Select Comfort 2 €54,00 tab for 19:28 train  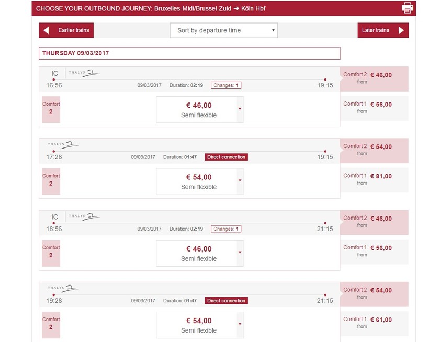pyautogui.click(x=374, y=292)
